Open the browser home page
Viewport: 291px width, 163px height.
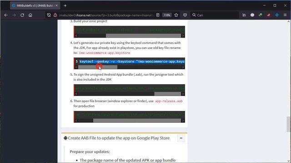pyautogui.click(x=30, y=15)
